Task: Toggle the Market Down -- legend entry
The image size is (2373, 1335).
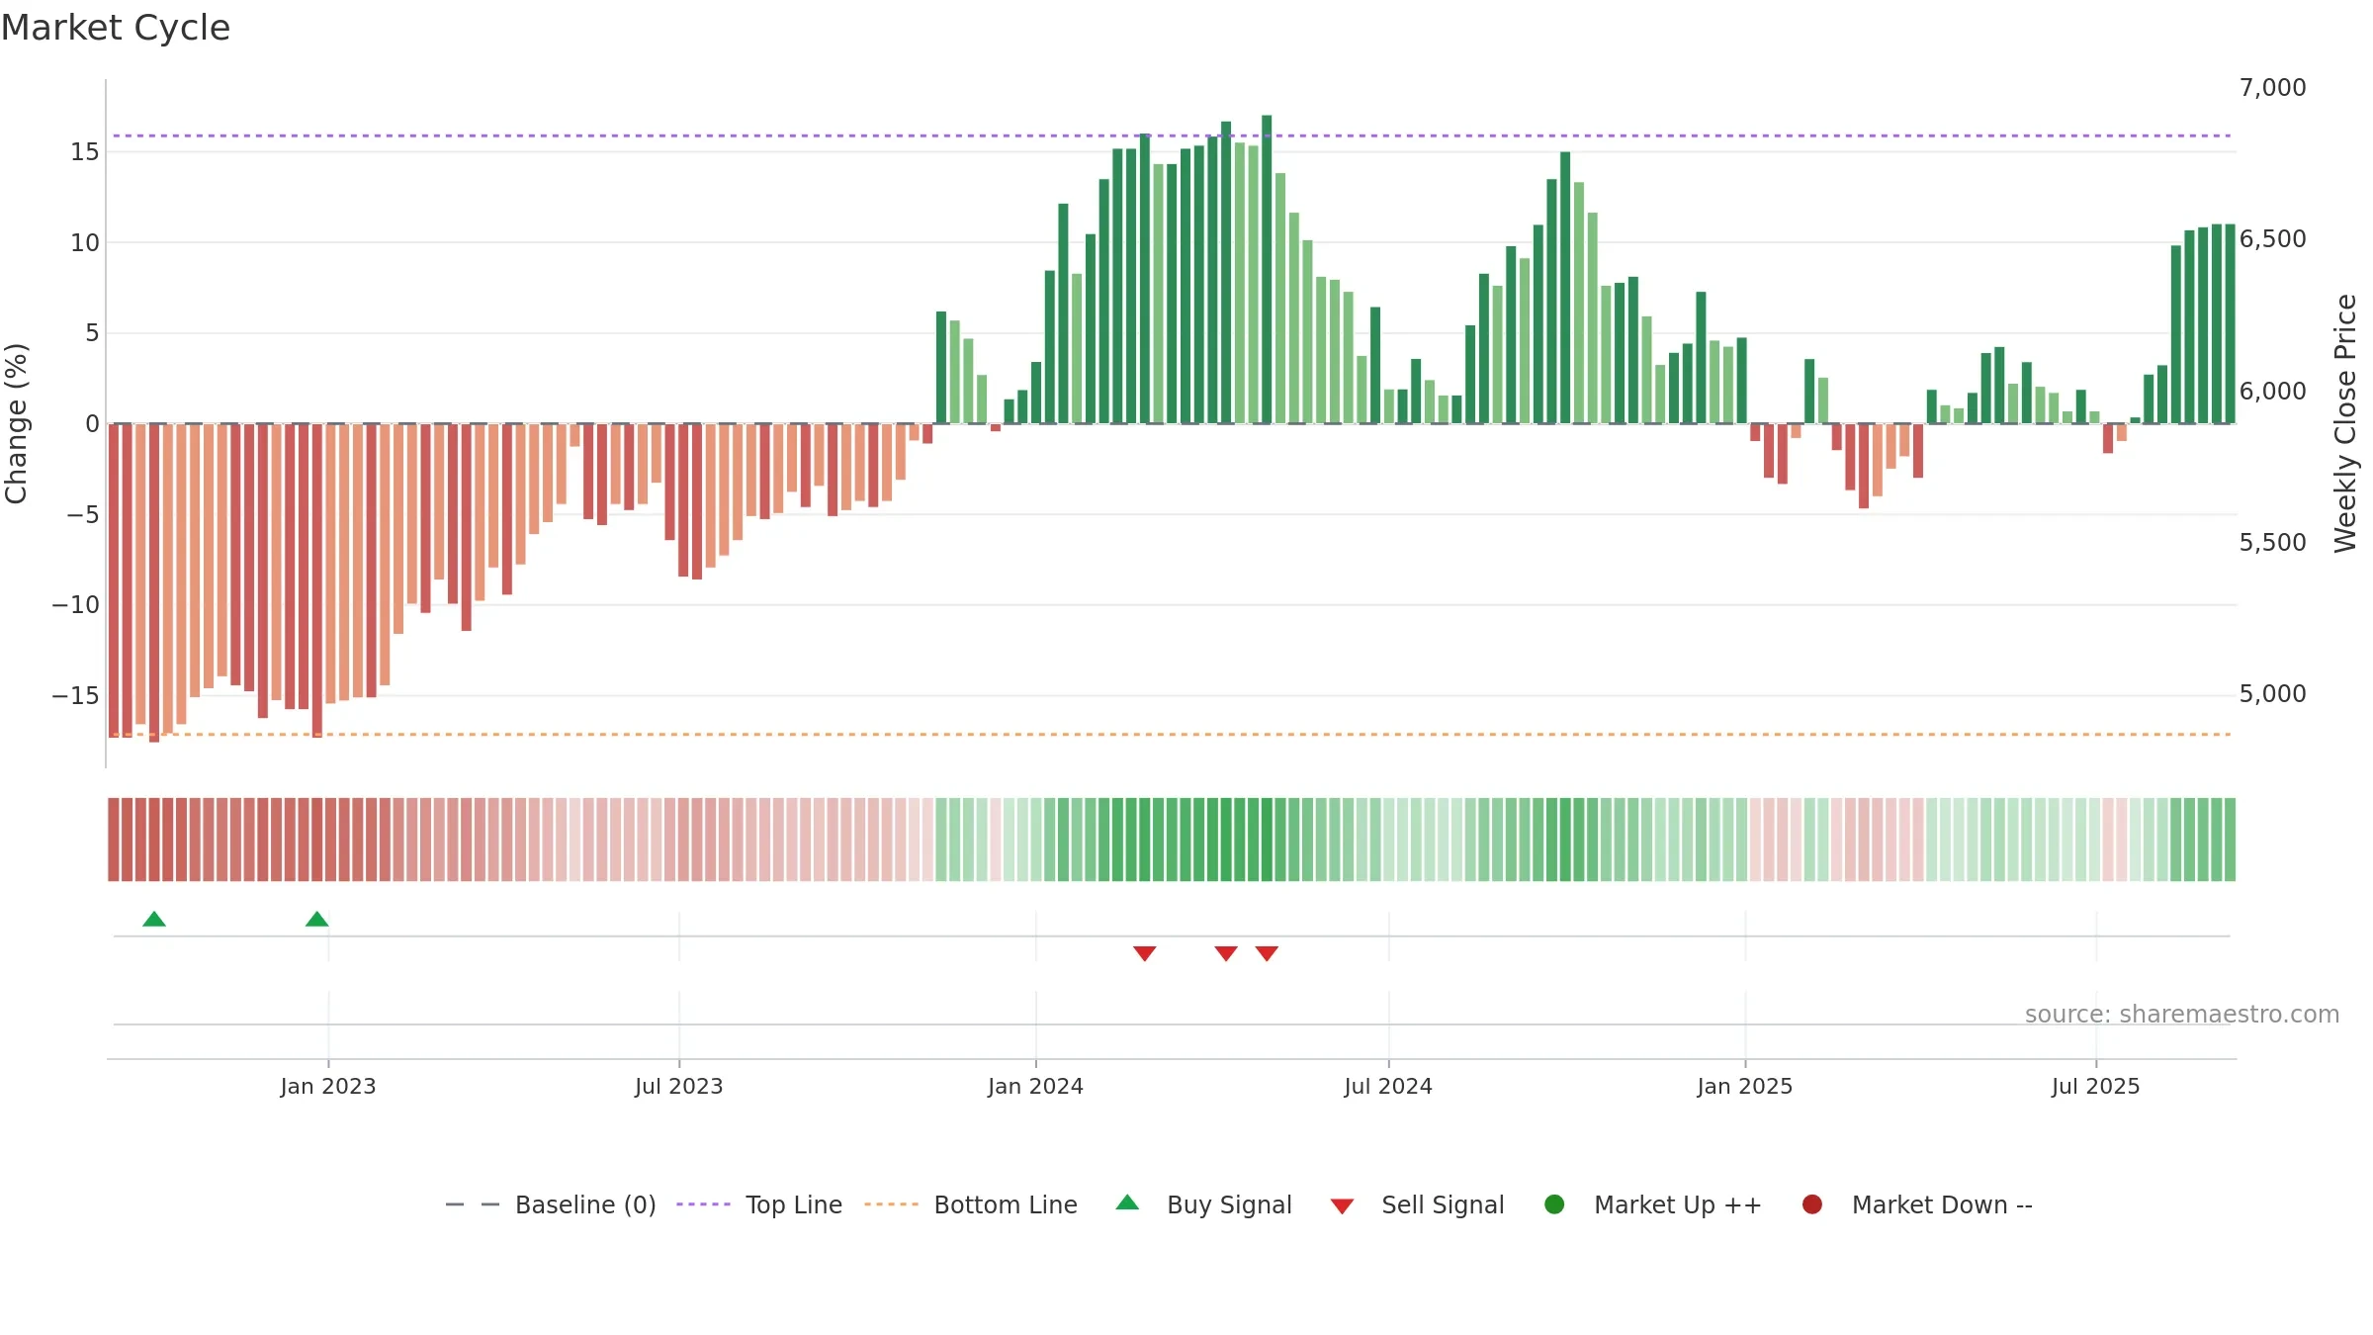Action: [1916, 1204]
